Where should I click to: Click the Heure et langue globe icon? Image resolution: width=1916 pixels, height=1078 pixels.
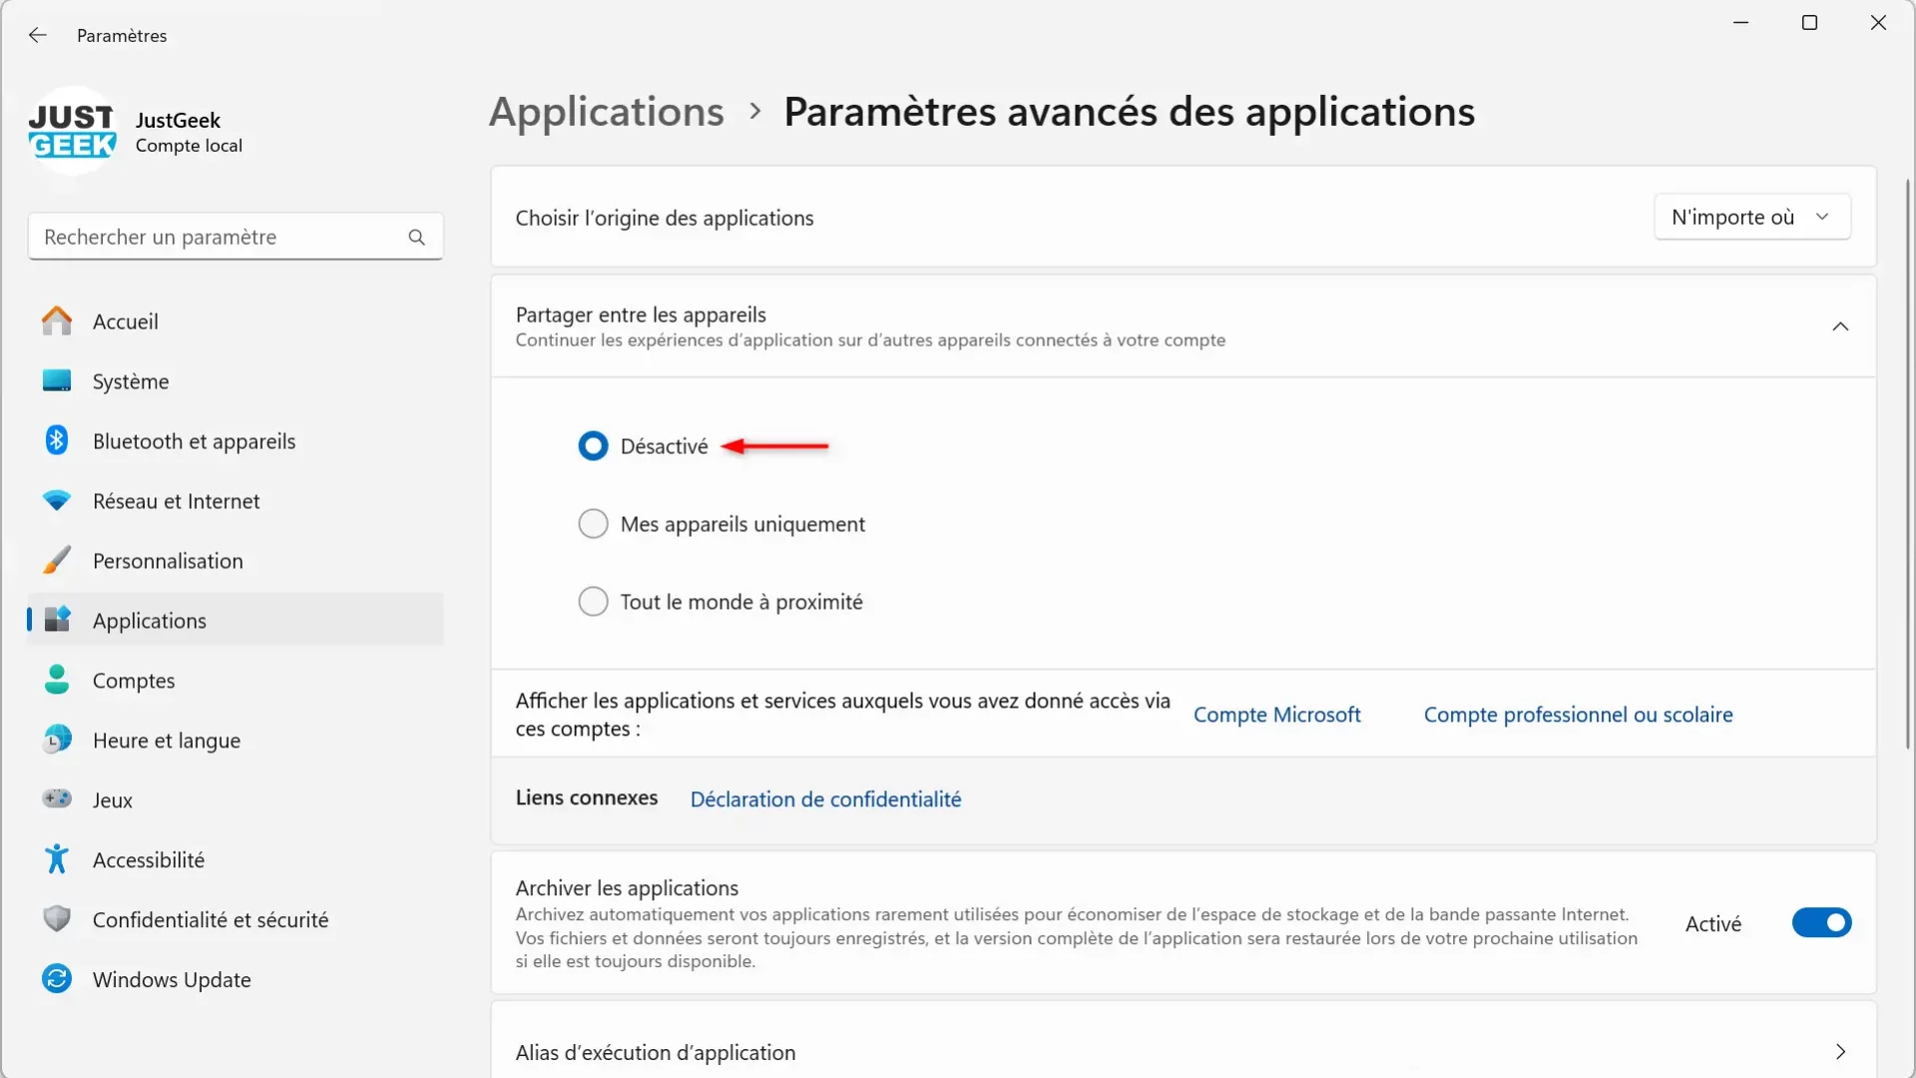pos(57,740)
